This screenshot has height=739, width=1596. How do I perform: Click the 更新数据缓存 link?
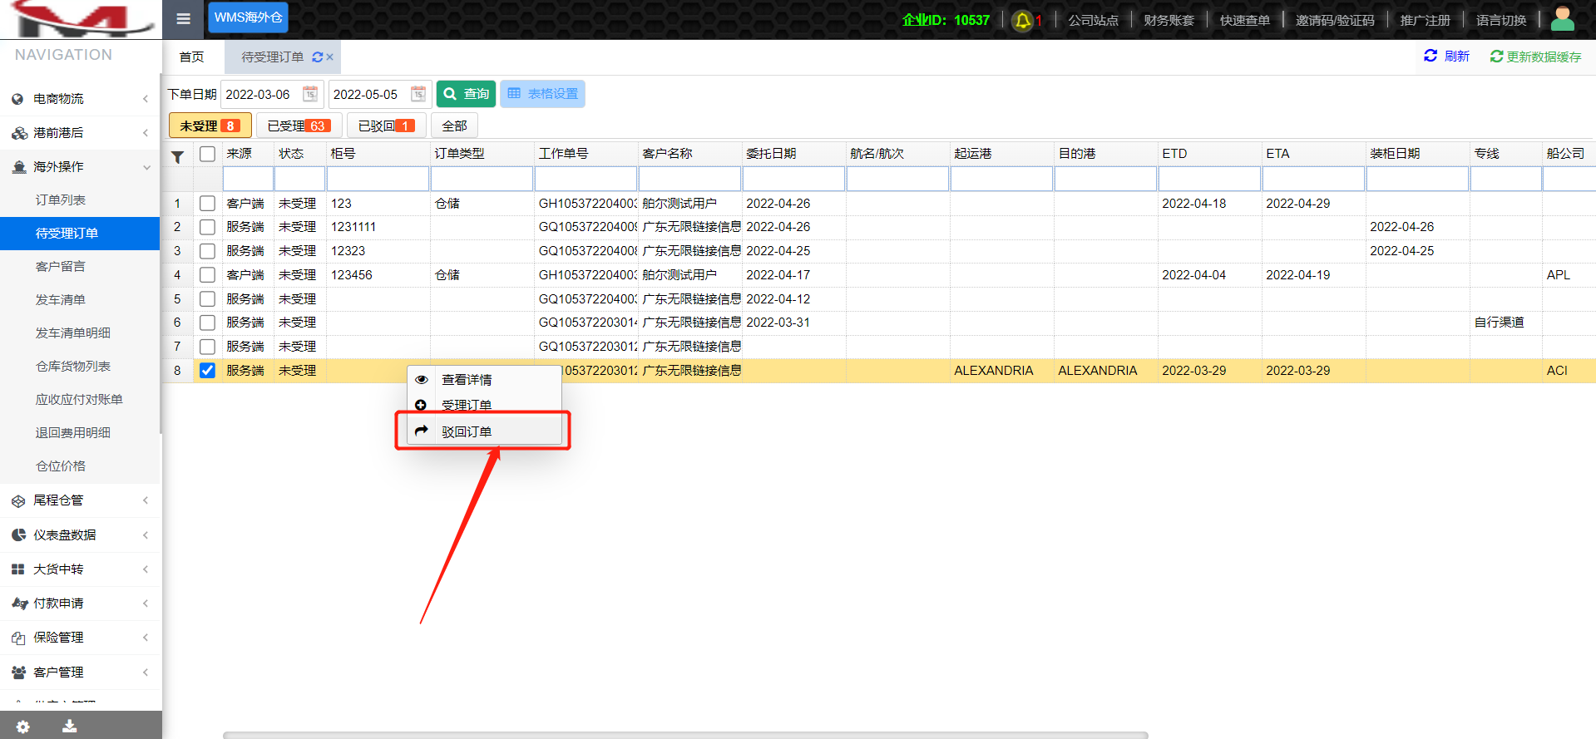[1535, 57]
